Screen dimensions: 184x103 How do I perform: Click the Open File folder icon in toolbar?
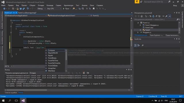[18, 9]
